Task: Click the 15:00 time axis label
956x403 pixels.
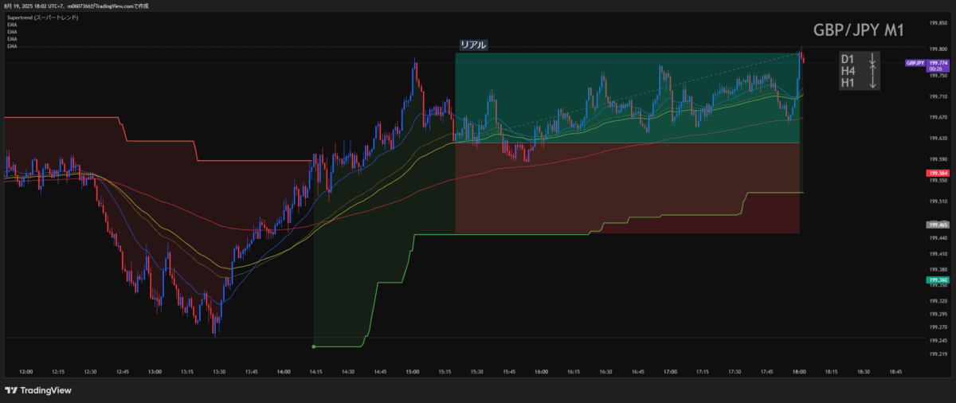Action: coord(412,371)
